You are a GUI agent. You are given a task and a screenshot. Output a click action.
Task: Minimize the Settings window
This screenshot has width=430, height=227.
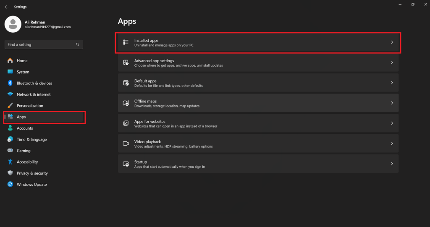[x=400, y=4]
